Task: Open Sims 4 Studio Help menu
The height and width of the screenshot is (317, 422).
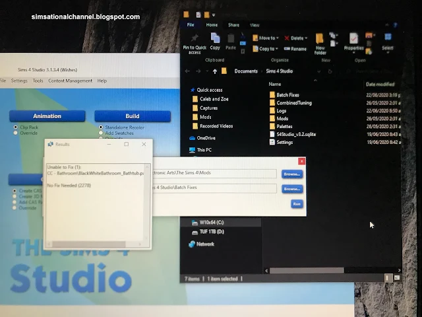Action: (x=102, y=81)
